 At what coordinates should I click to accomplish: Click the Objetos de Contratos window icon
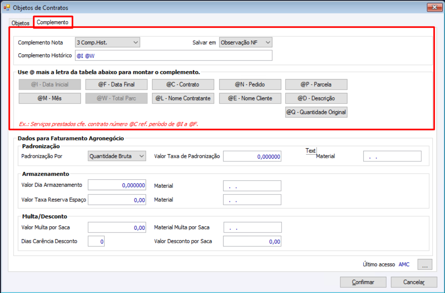tap(7, 8)
